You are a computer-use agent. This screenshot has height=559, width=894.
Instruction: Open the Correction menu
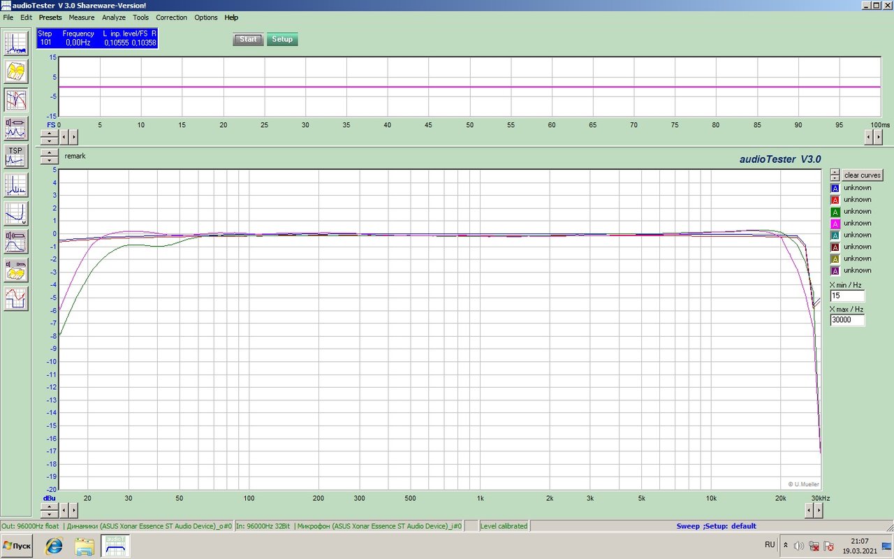point(171,17)
